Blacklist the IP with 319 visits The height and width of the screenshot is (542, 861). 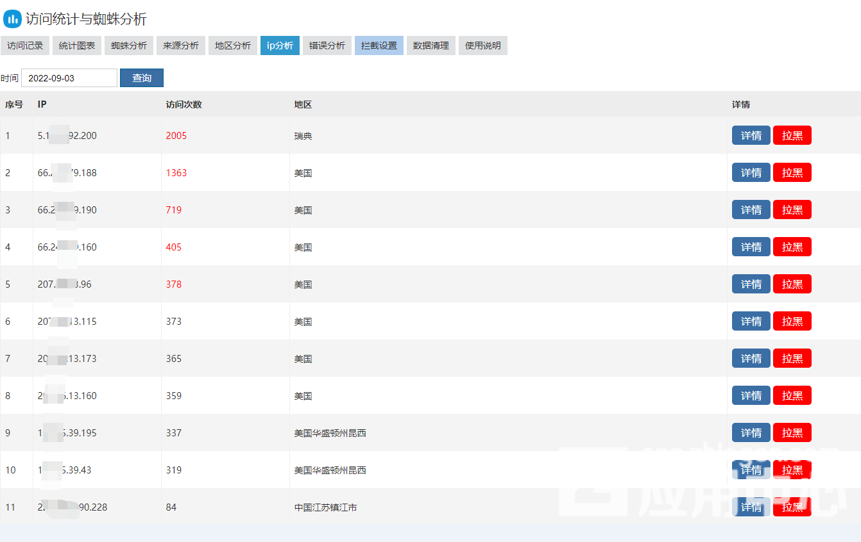(x=792, y=470)
